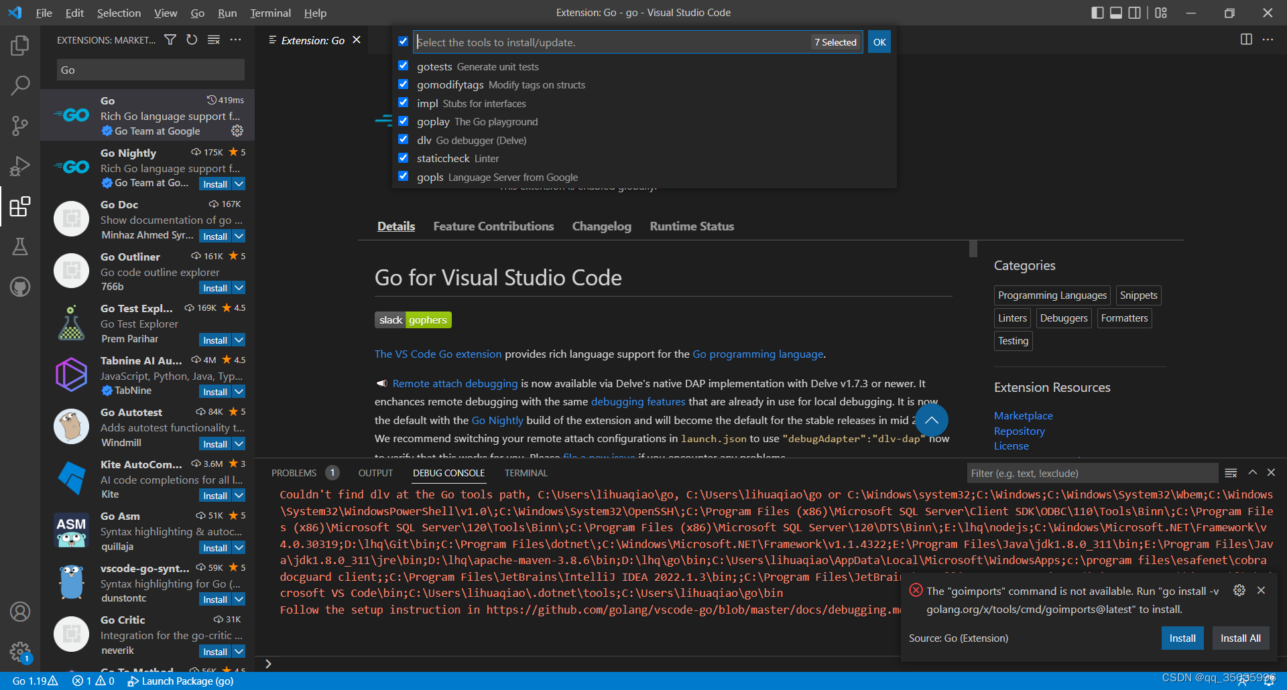The image size is (1287, 690).
Task: Switch to the TERMINAL panel tab
Action: click(x=526, y=473)
